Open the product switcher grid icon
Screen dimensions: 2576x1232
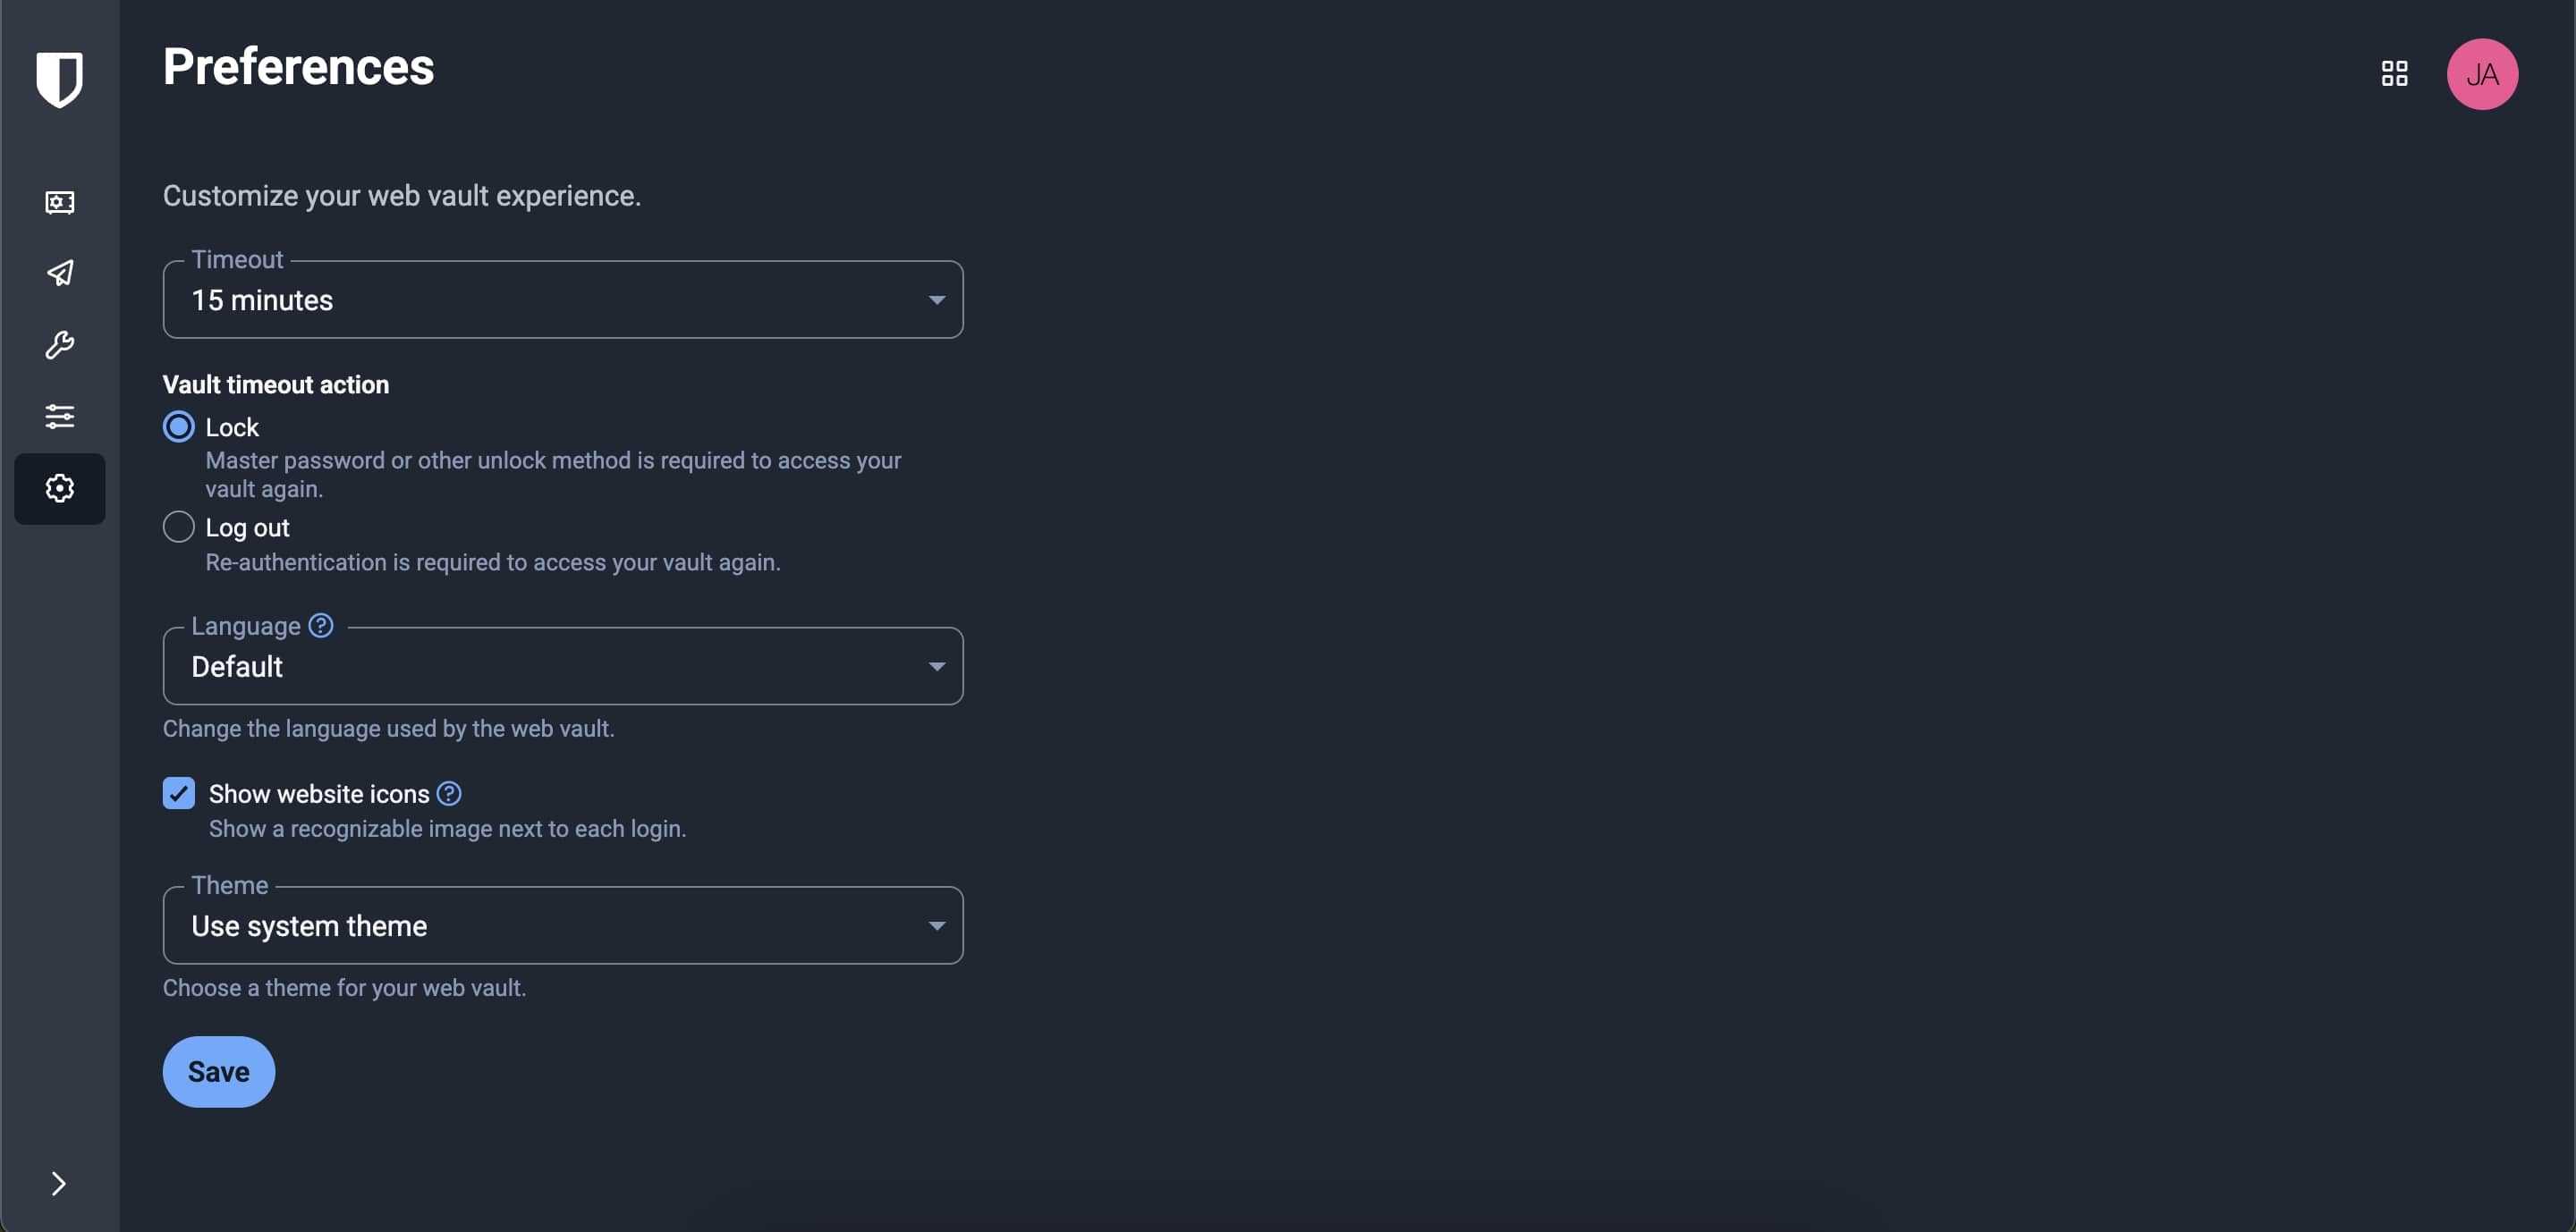click(2394, 74)
